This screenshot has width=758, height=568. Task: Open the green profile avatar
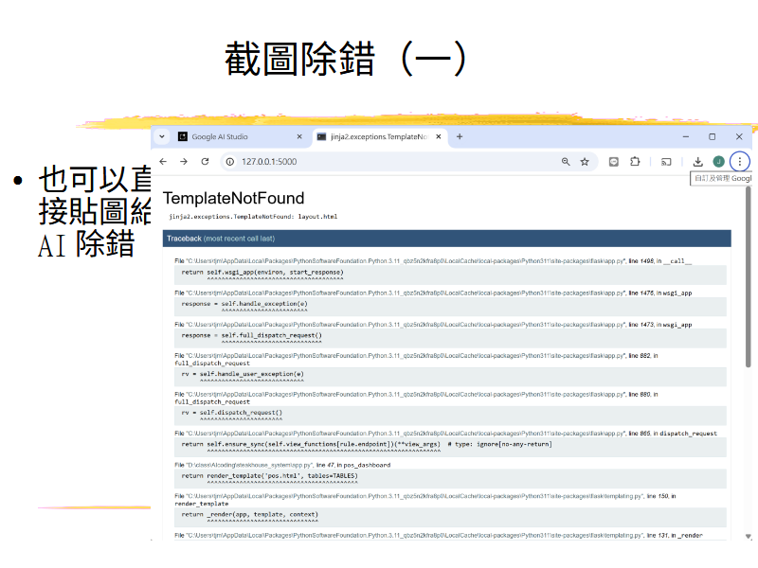point(719,162)
